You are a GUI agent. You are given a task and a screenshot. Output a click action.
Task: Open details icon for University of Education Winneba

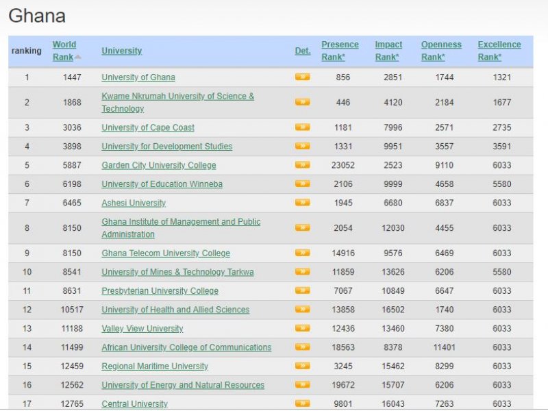pyautogui.click(x=302, y=184)
